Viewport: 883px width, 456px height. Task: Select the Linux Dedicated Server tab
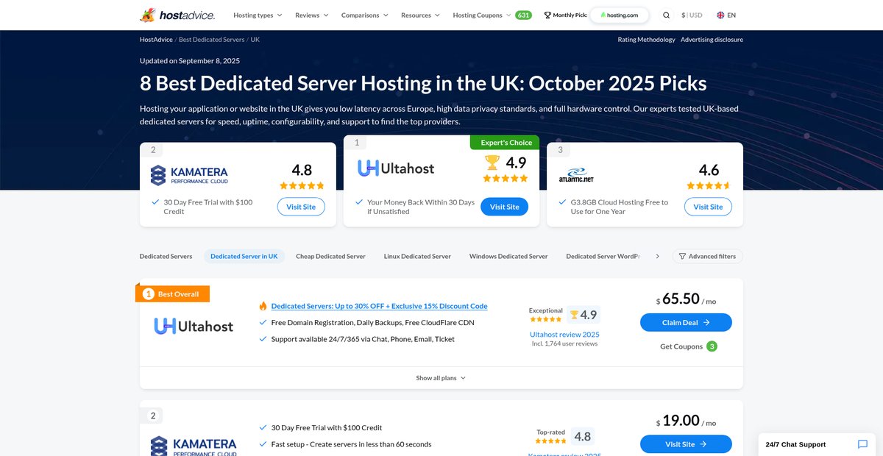[417, 256]
